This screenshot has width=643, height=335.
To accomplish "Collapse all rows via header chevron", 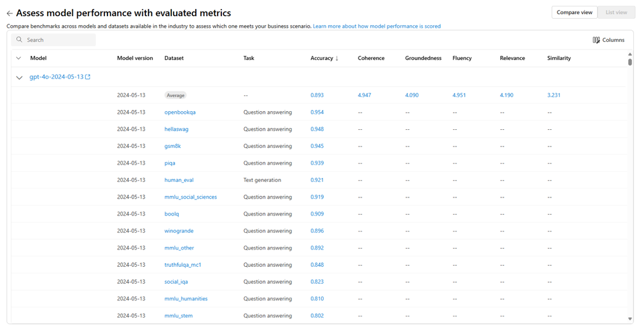I will click(x=19, y=58).
